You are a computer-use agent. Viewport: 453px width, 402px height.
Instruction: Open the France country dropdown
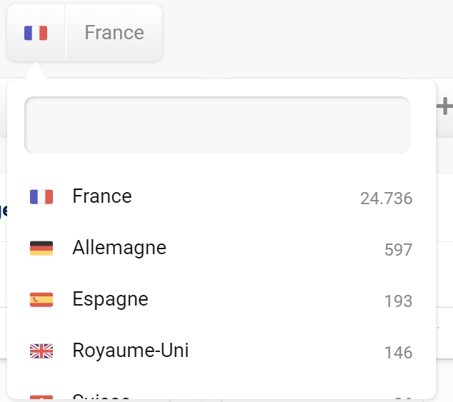click(84, 33)
